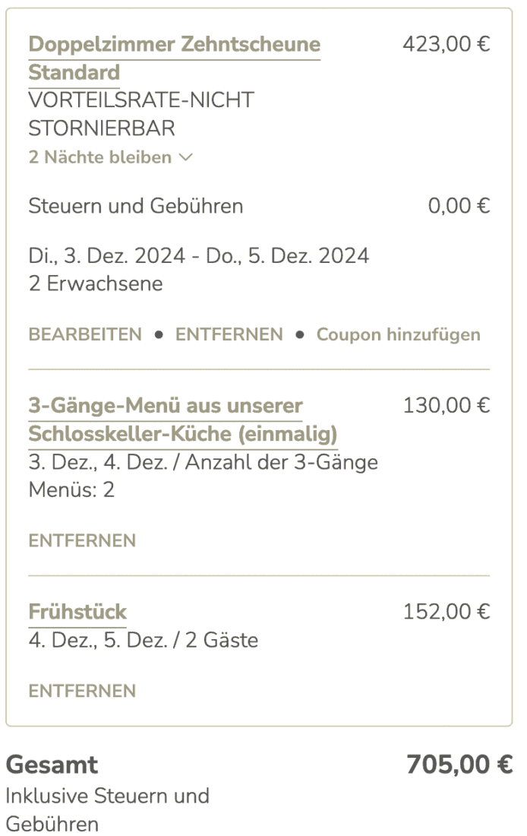This screenshot has height=836, width=527.
Task: Click the chevron beside 2 Nächte bleiben
Action: [x=186, y=158]
